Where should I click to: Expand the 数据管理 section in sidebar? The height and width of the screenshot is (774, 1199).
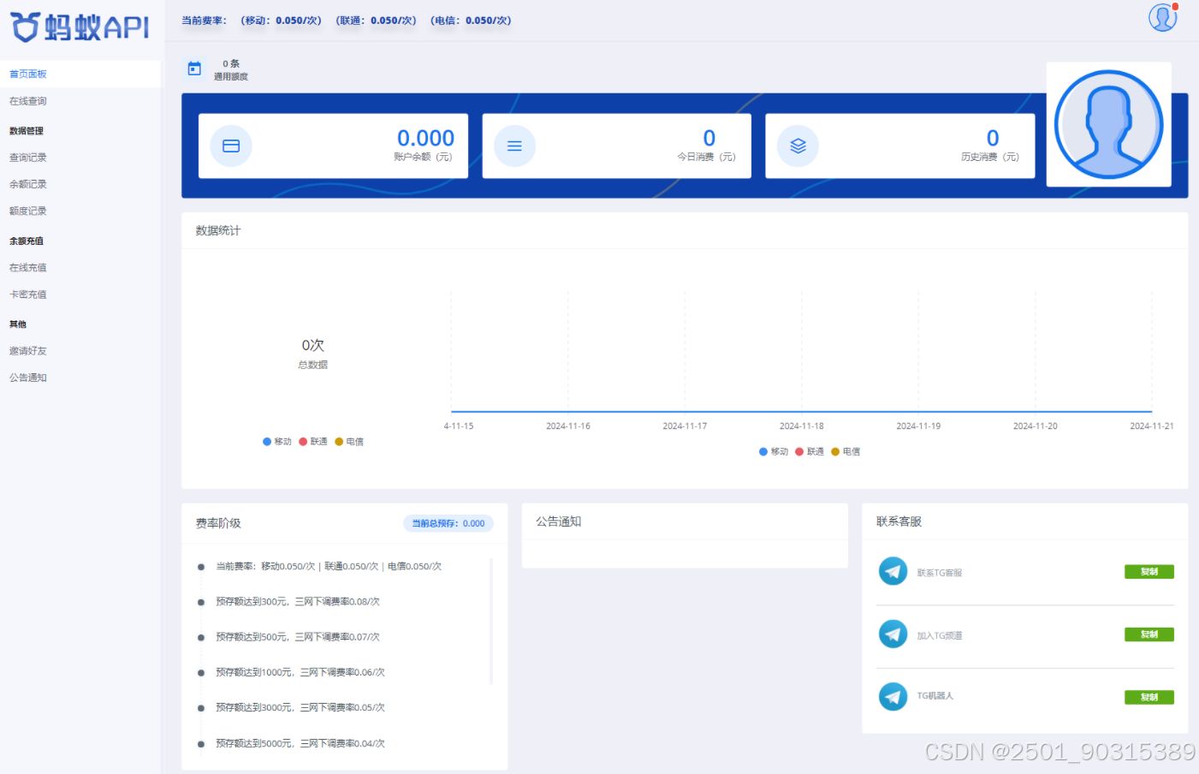click(x=28, y=130)
